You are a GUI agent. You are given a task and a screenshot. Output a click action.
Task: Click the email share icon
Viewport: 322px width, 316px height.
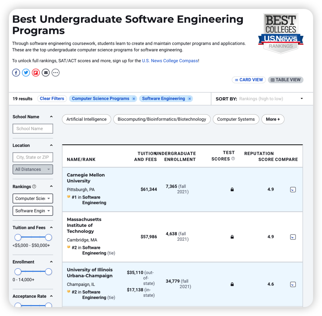point(46,72)
